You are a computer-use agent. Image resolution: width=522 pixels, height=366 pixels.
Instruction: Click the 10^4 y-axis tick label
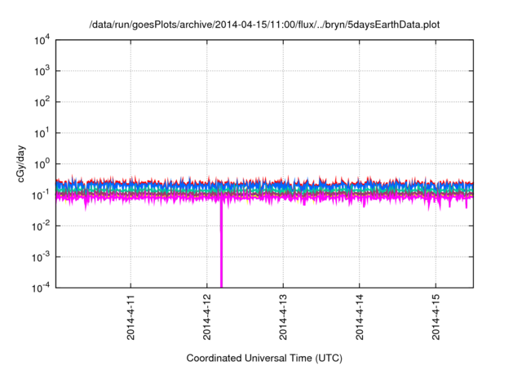click(42, 40)
